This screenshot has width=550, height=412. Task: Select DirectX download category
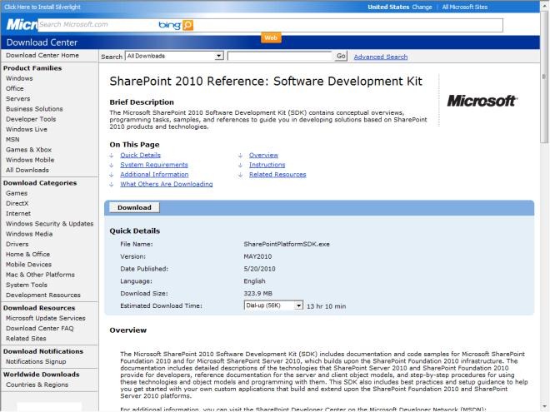click(x=17, y=203)
